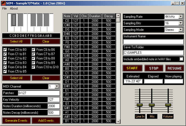Click the Generate Events button
This screenshot has width=186, height=126.
coord(16,121)
